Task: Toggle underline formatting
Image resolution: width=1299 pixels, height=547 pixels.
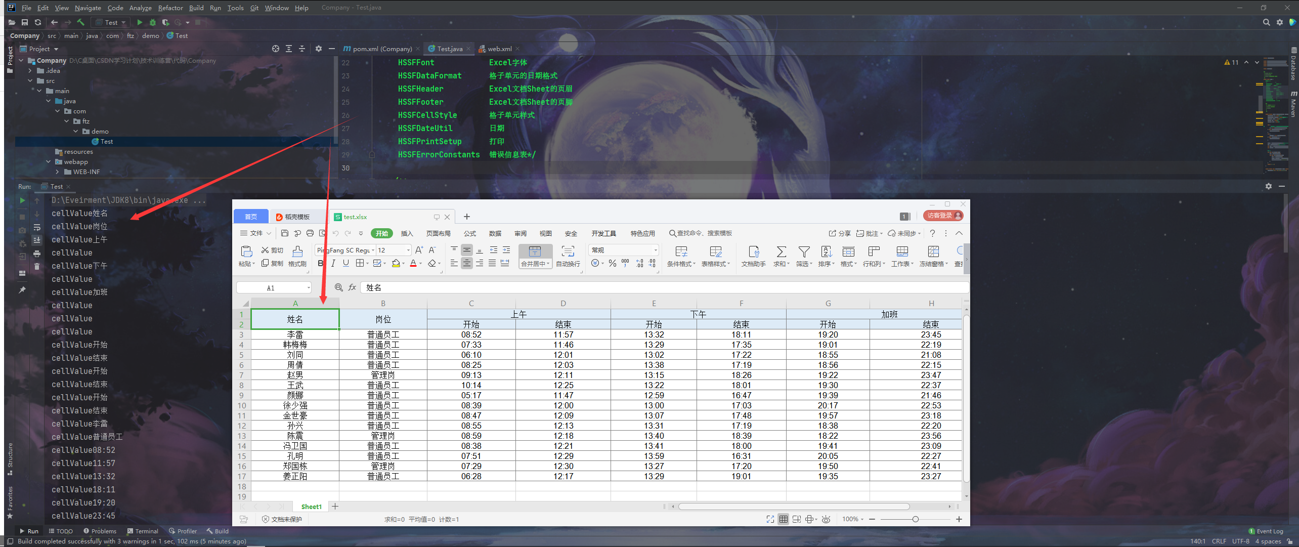Action: 346,263
